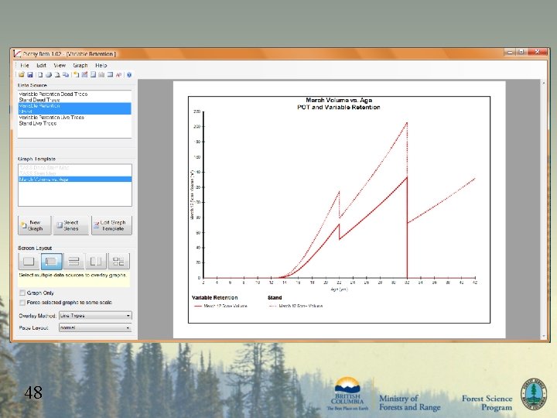Open the Page Layout dropdown
Image resolution: width=557 pixels, height=418 pixels.
(95, 327)
